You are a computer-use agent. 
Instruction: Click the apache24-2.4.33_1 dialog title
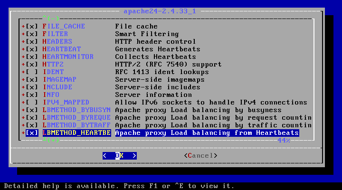[160, 11]
